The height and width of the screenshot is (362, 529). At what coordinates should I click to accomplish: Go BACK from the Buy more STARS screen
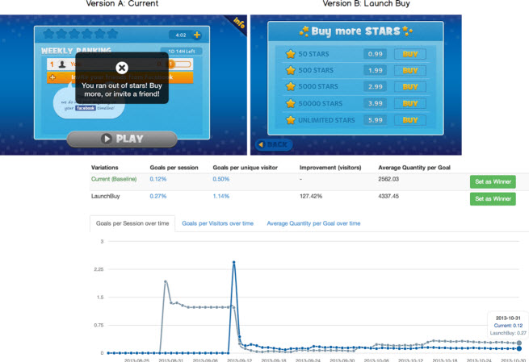pos(273,144)
